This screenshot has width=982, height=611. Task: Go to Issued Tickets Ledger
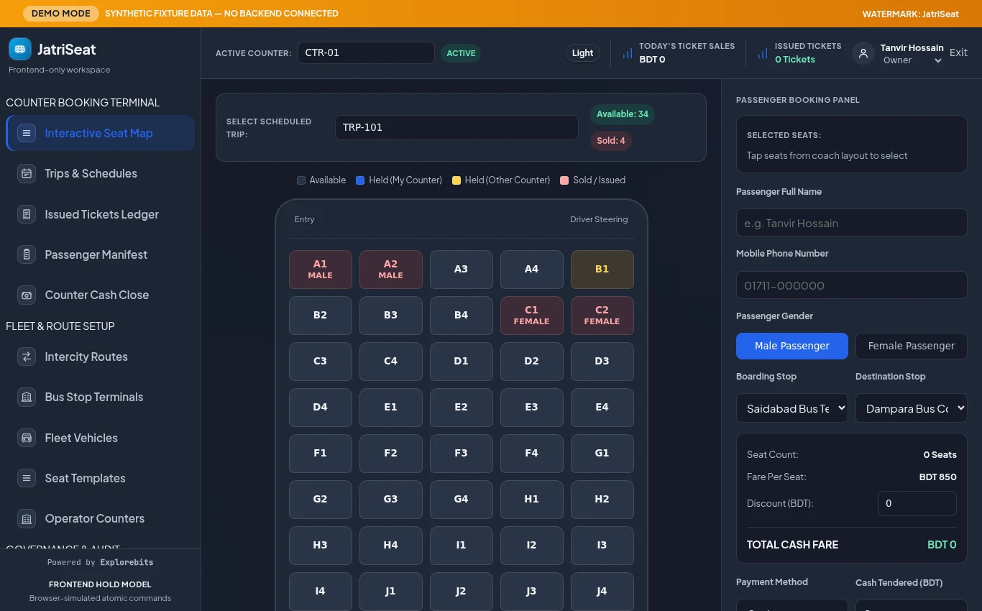pyautogui.click(x=100, y=214)
